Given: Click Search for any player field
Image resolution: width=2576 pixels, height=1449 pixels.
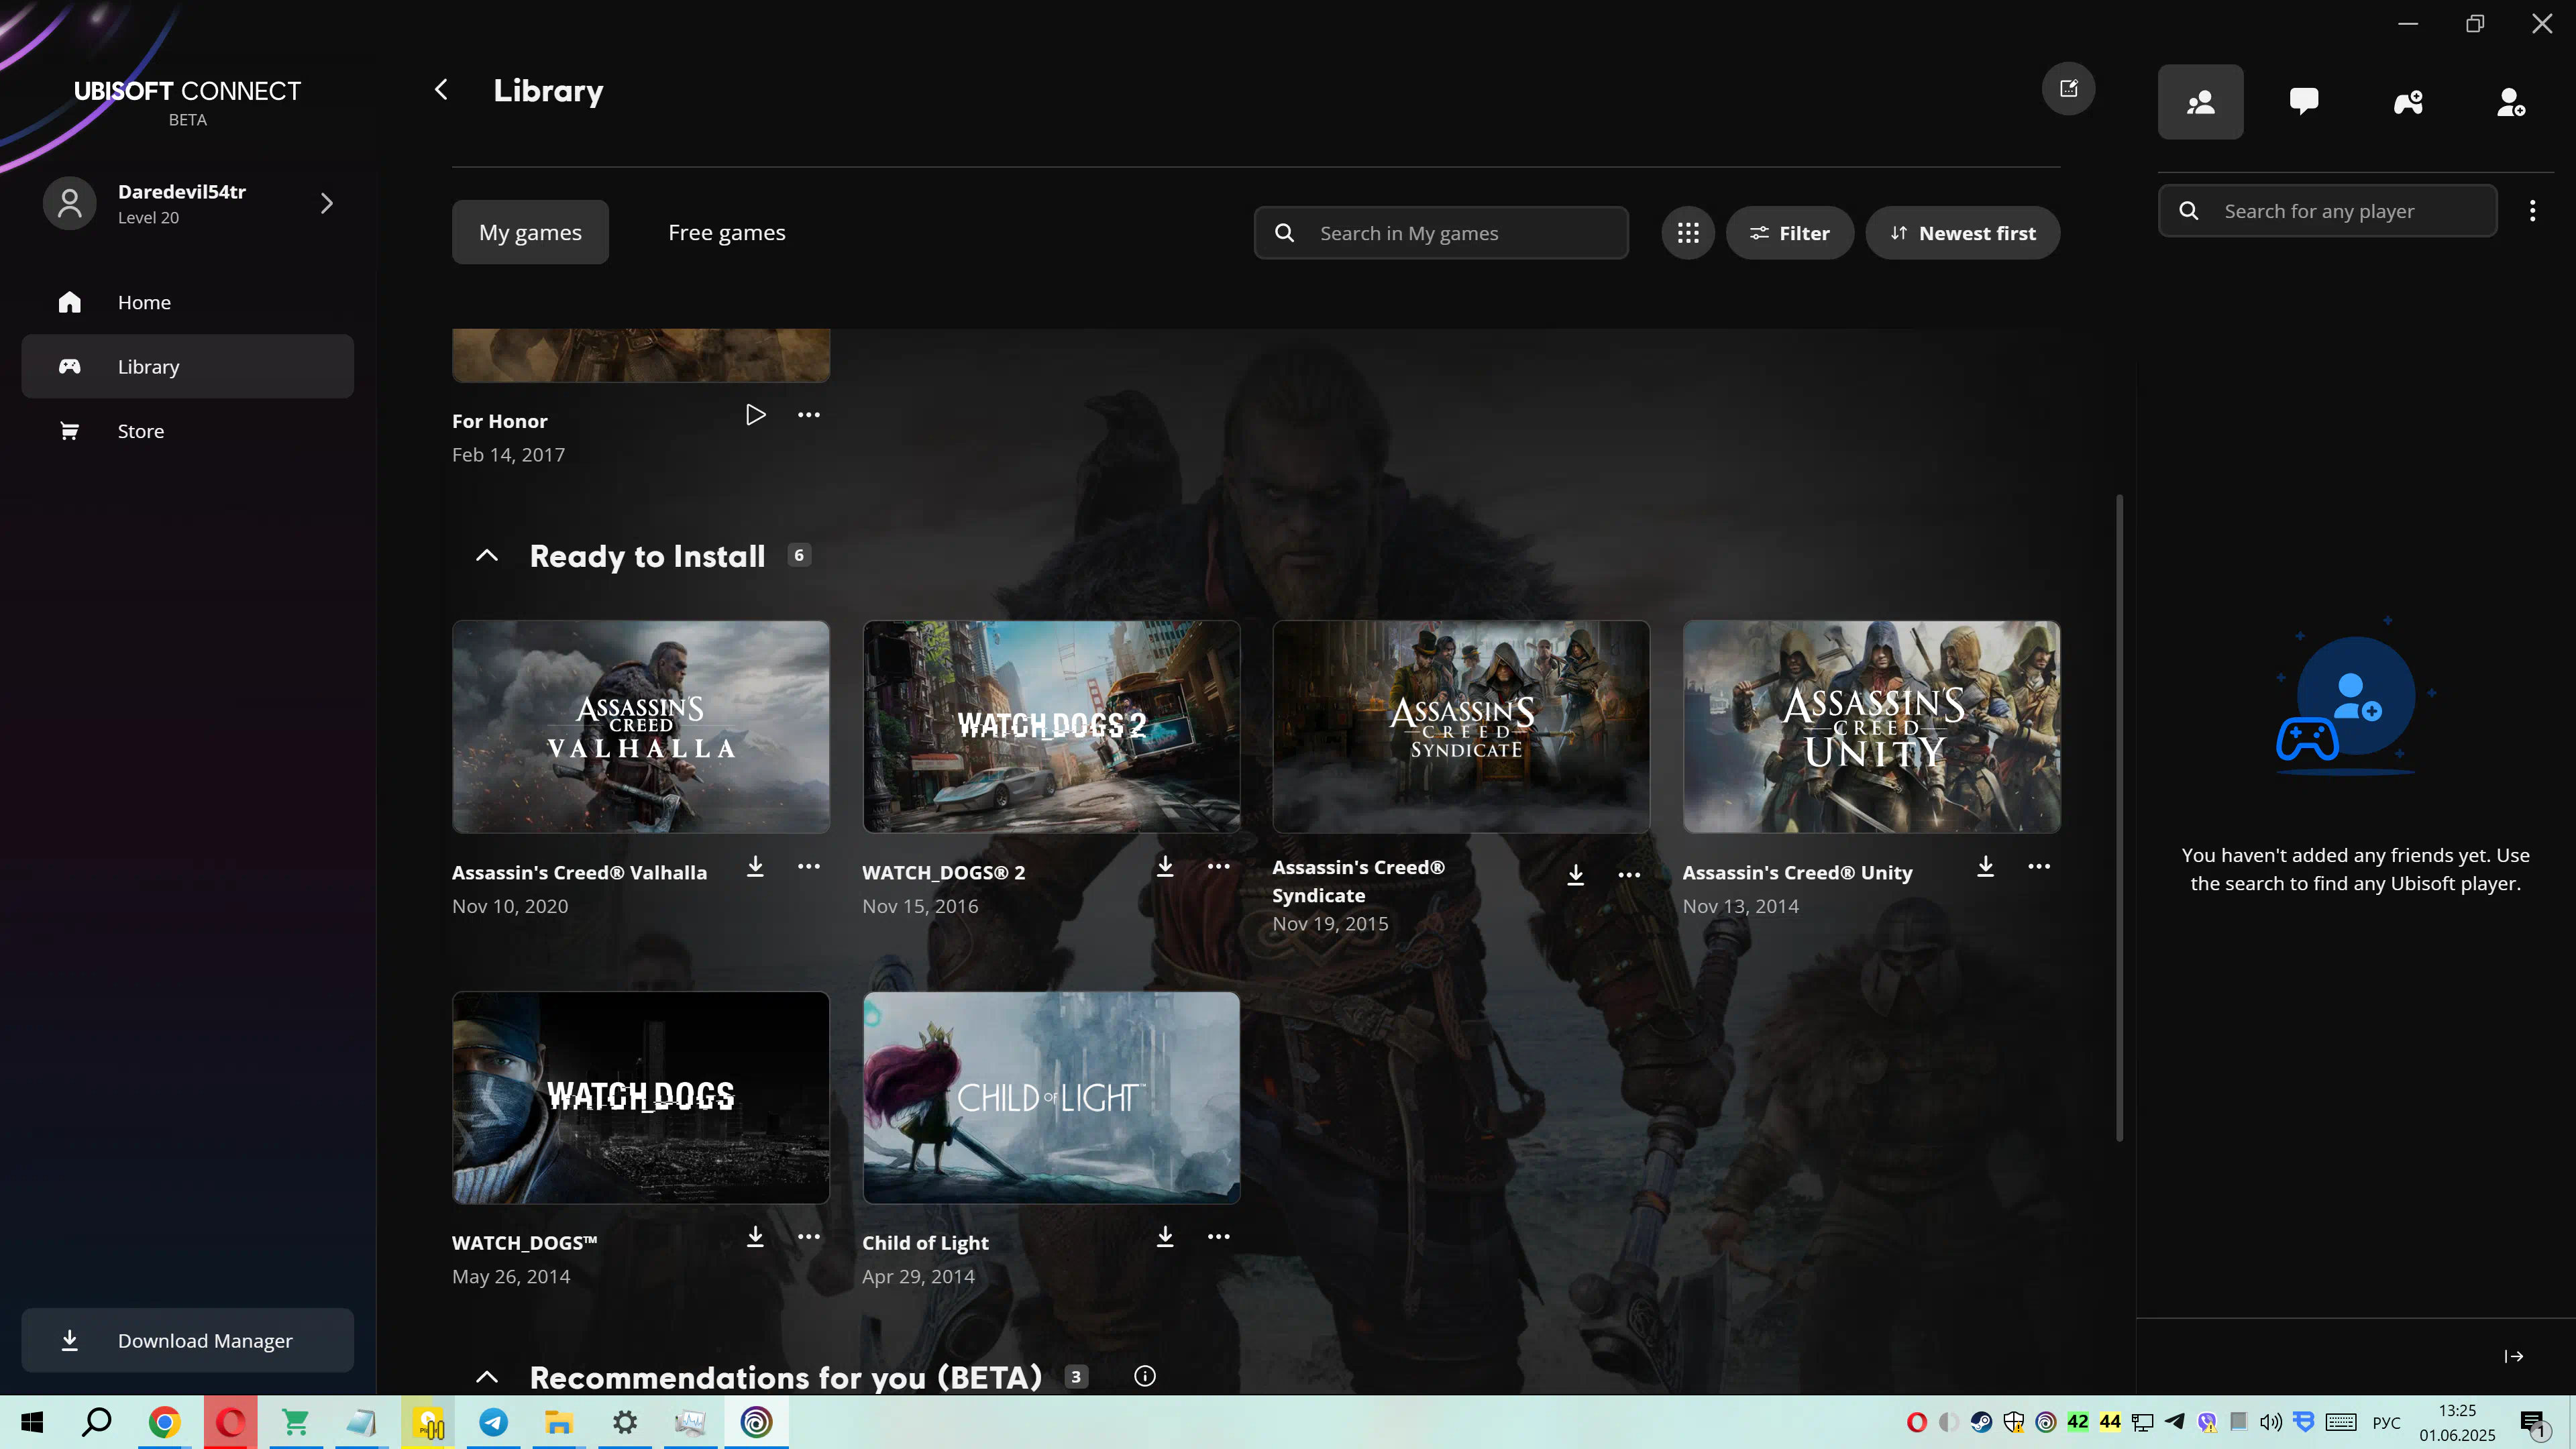Looking at the screenshot, I should 2327,211.
